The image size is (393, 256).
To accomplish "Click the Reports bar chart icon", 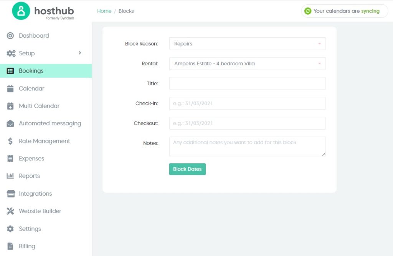I will click(x=10, y=176).
